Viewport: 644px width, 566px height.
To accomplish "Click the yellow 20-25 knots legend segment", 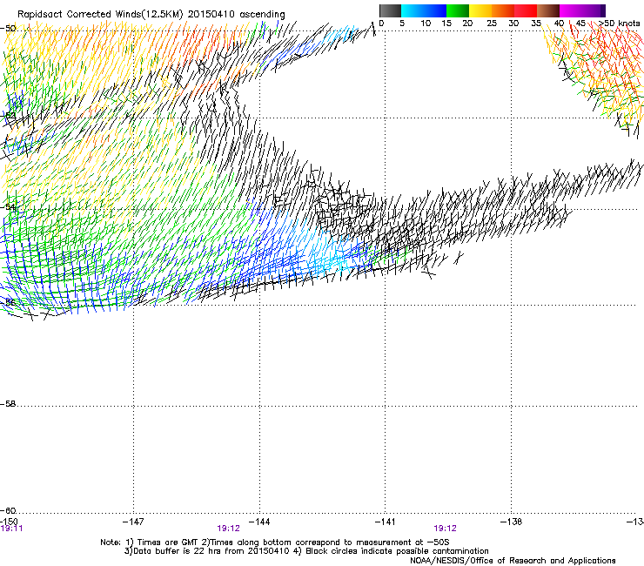I will (480, 10).
